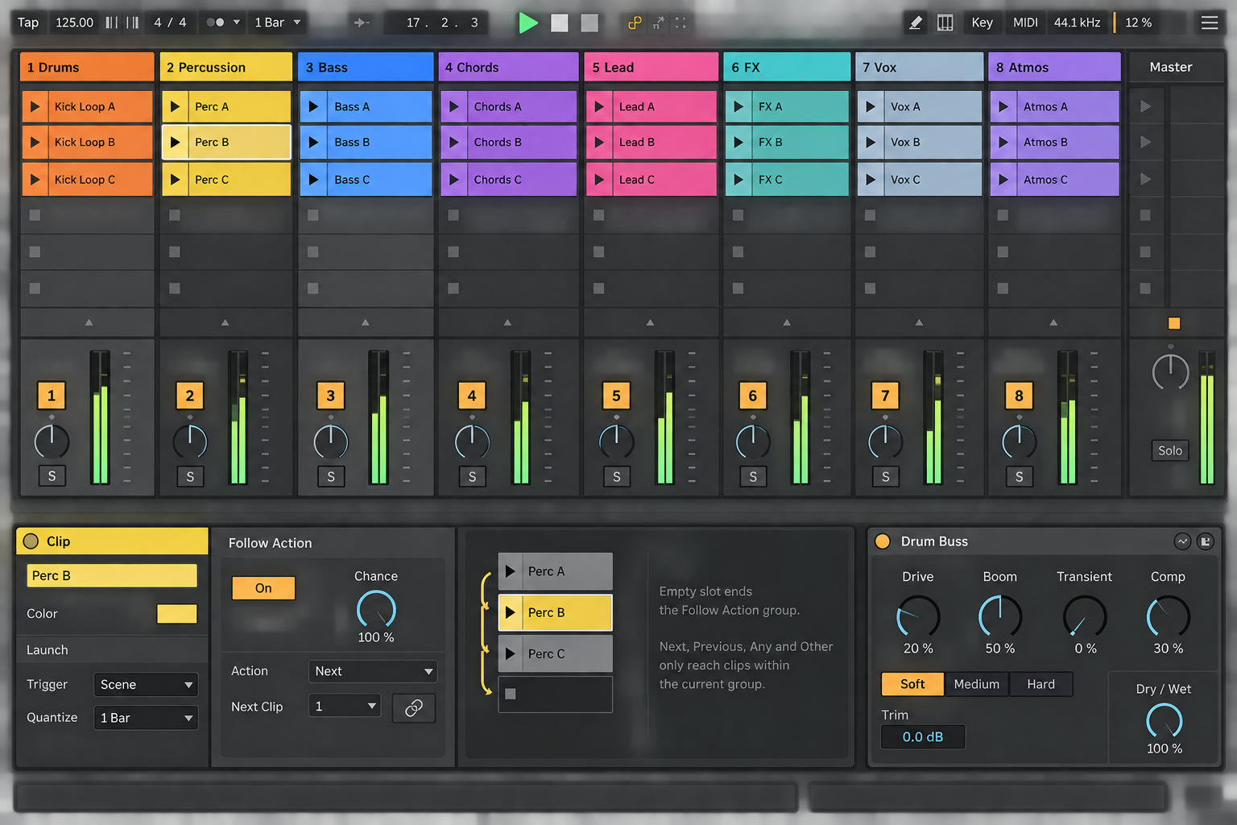Open the Trigger Scene dropdown

[x=146, y=685]
